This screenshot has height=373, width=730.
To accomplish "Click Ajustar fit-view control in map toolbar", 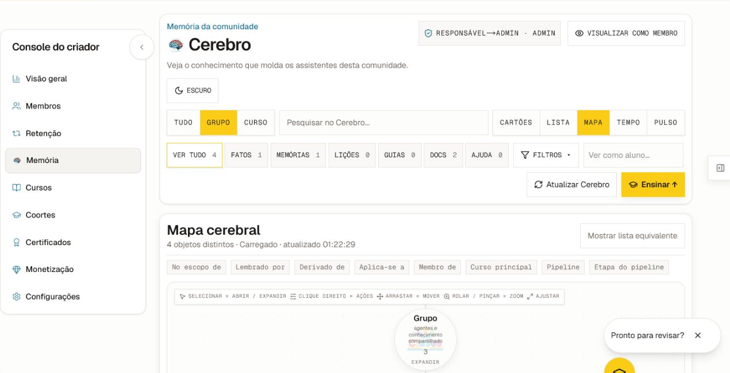I will (543, 297).
